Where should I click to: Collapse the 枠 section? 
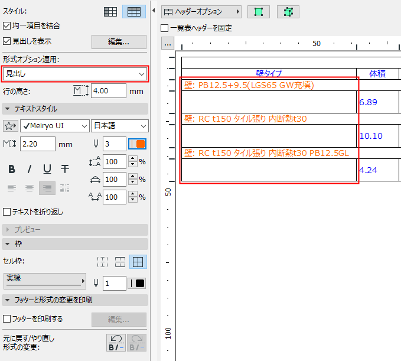(75, 244)
